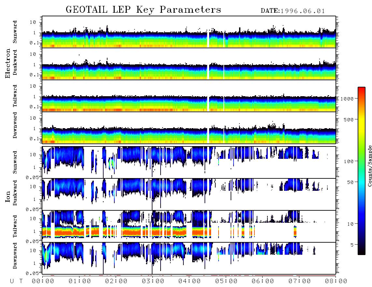Click the '08:00' time tick label
This screenshot has width=372, height=287.
tap(336, 281)
